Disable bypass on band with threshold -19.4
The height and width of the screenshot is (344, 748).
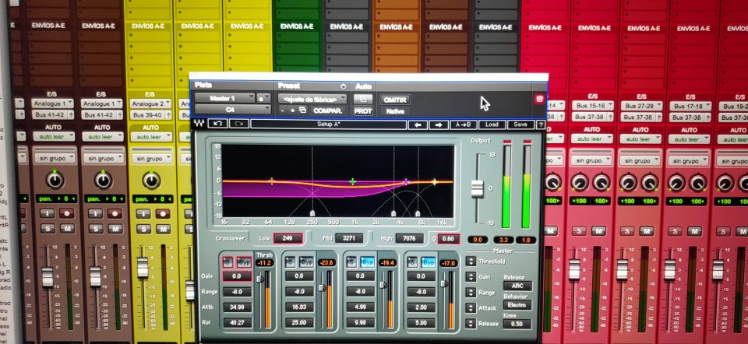coord(367,262)
